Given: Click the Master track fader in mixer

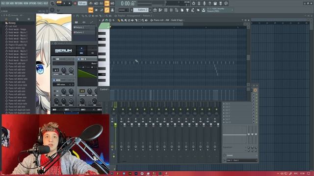Looking at the screenshot, I should coord(116,125).
